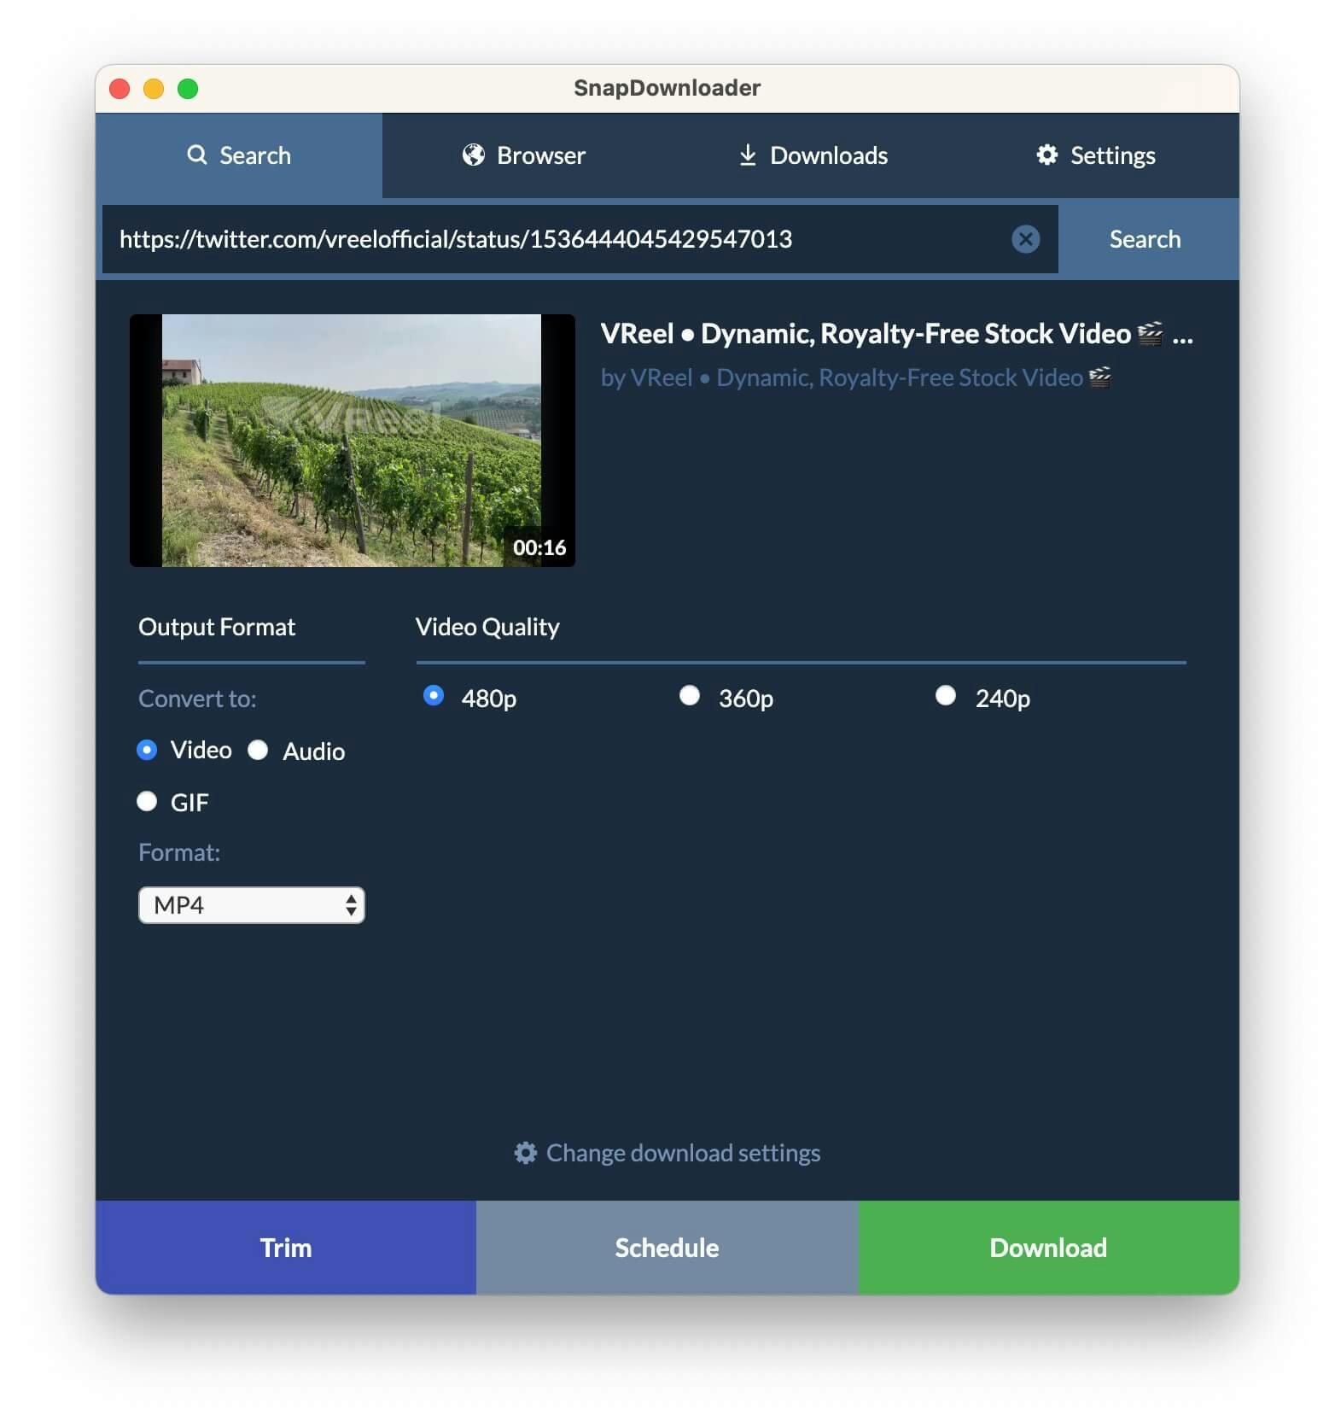Click the vineyard video thumbnail
The width and height of the screenshot is (1335, 1421).
coord(353,441)
